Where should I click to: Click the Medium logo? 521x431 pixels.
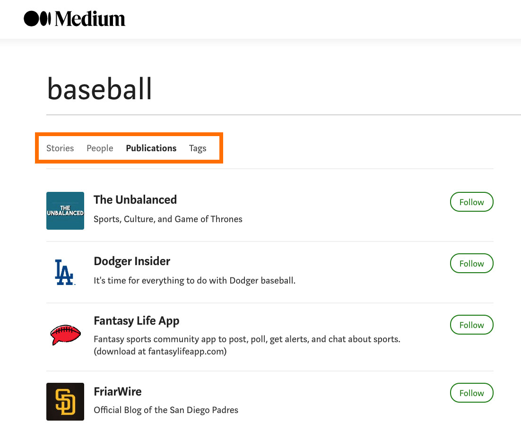point(75,19)
